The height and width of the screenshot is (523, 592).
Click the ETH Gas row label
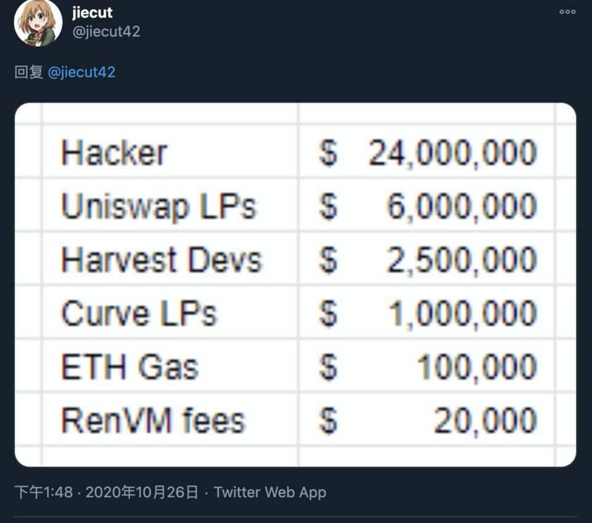coord(129,368)
